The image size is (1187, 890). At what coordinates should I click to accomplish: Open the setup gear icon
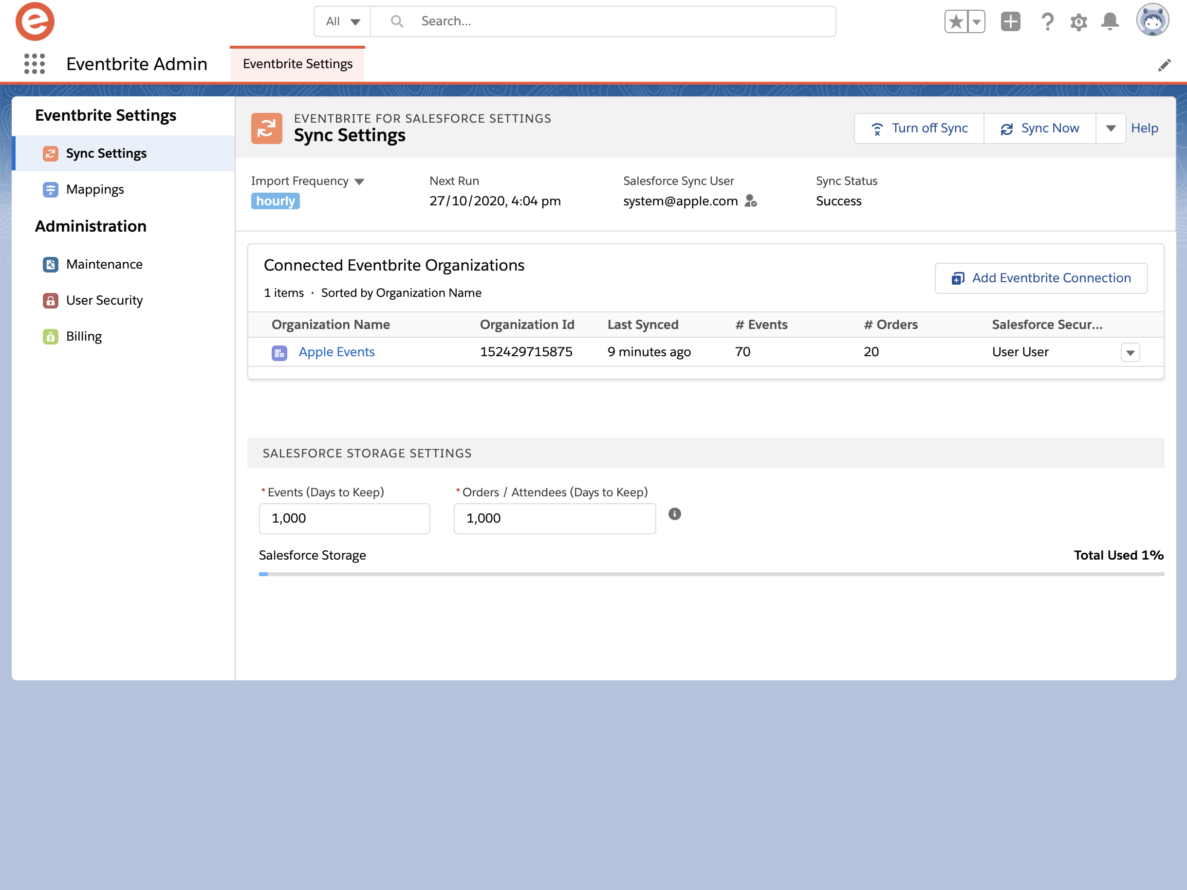1078,21
